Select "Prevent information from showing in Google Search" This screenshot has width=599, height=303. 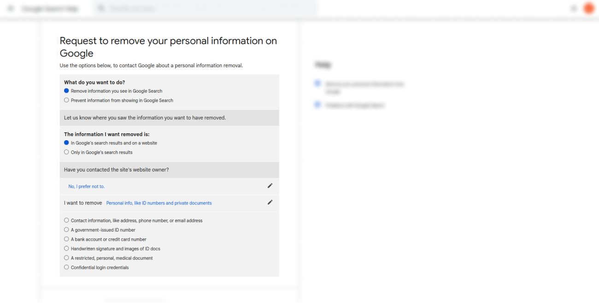[x=67, y=100]
